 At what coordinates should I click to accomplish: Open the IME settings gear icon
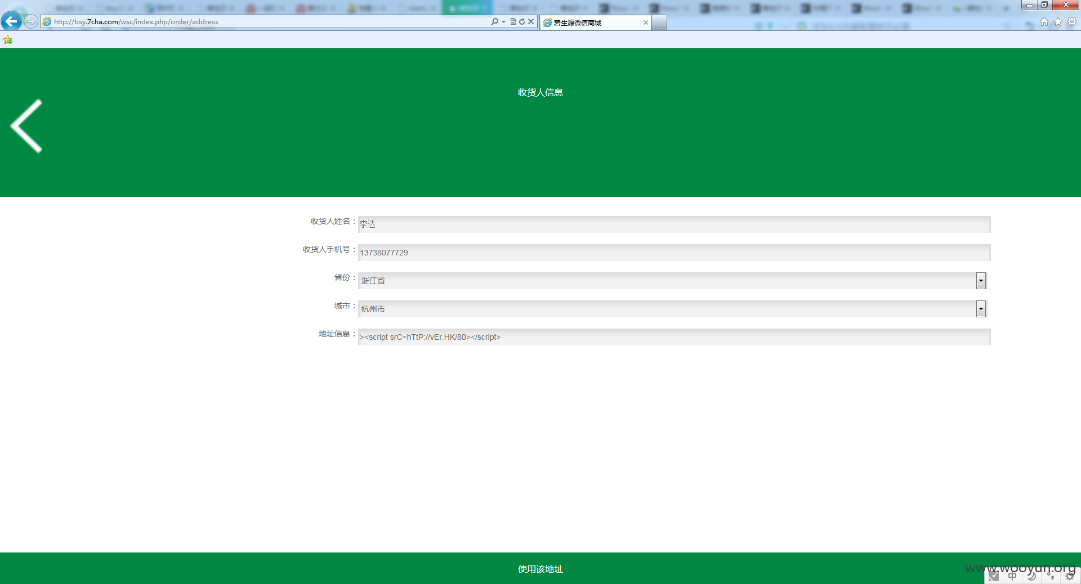[1070, 576]
